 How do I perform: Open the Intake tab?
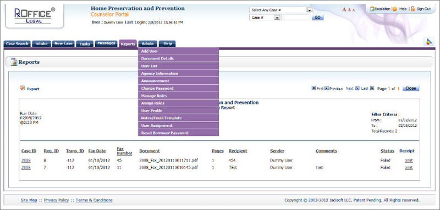coord(42,44)
